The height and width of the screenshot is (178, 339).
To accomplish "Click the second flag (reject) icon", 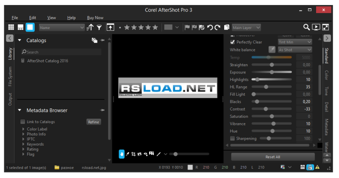I will pos(195,27).
